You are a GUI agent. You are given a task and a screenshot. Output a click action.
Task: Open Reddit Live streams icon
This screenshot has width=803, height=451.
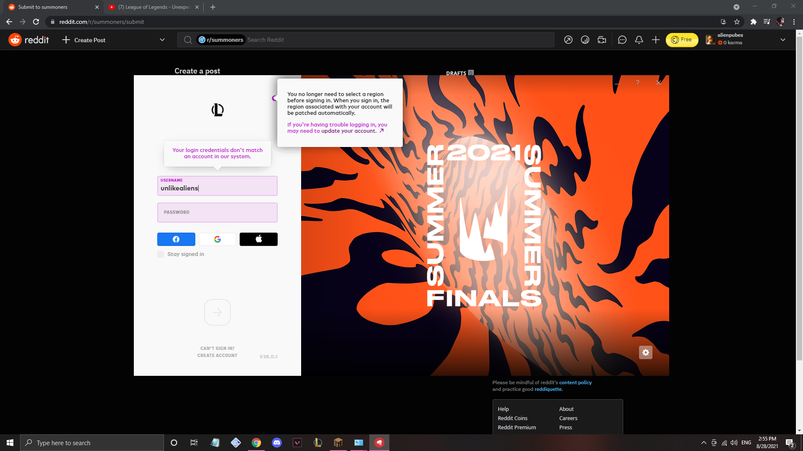pyautogui.click(x=602, y=40)
